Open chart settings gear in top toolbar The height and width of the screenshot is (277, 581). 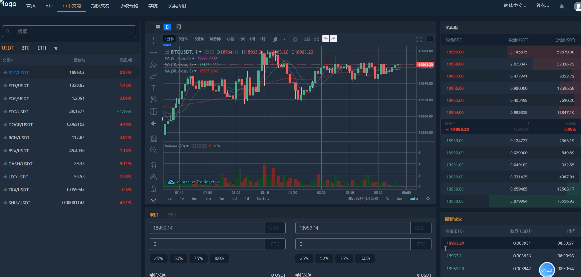click(295, 39)
